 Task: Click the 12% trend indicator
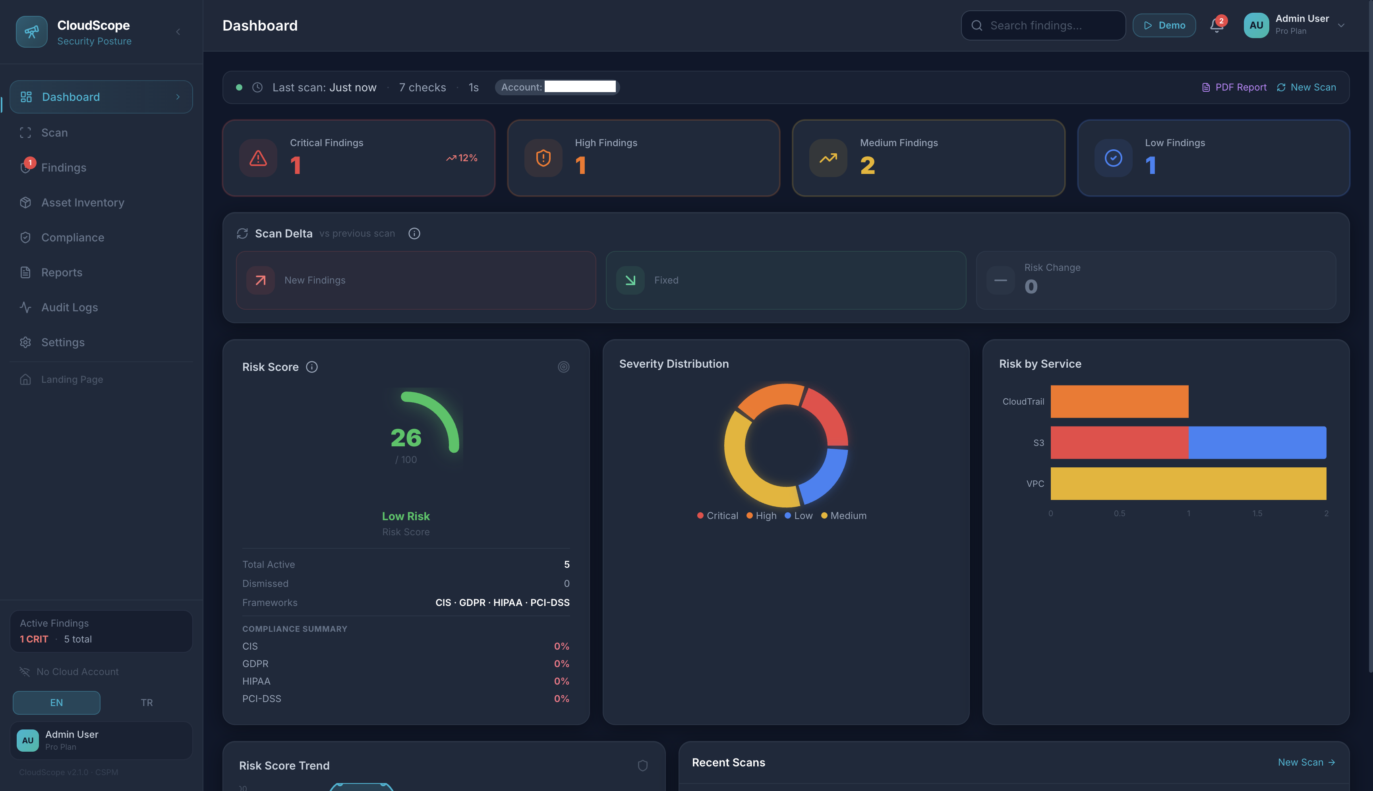tap(462, 158)
